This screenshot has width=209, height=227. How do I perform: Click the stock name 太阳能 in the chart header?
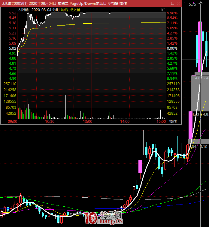(23, 10)
